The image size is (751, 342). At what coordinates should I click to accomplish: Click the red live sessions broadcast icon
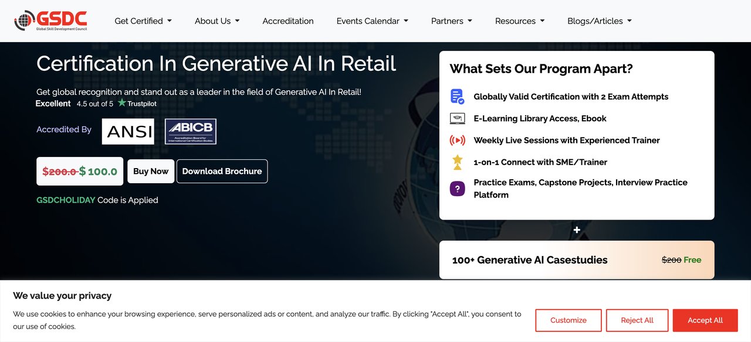(457, 141)
